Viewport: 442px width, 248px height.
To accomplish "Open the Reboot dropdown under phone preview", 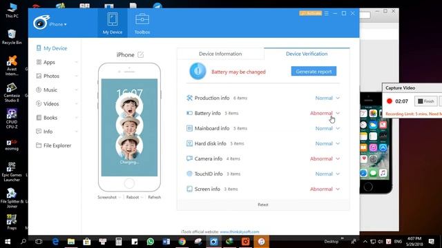I will pos(135,198).
